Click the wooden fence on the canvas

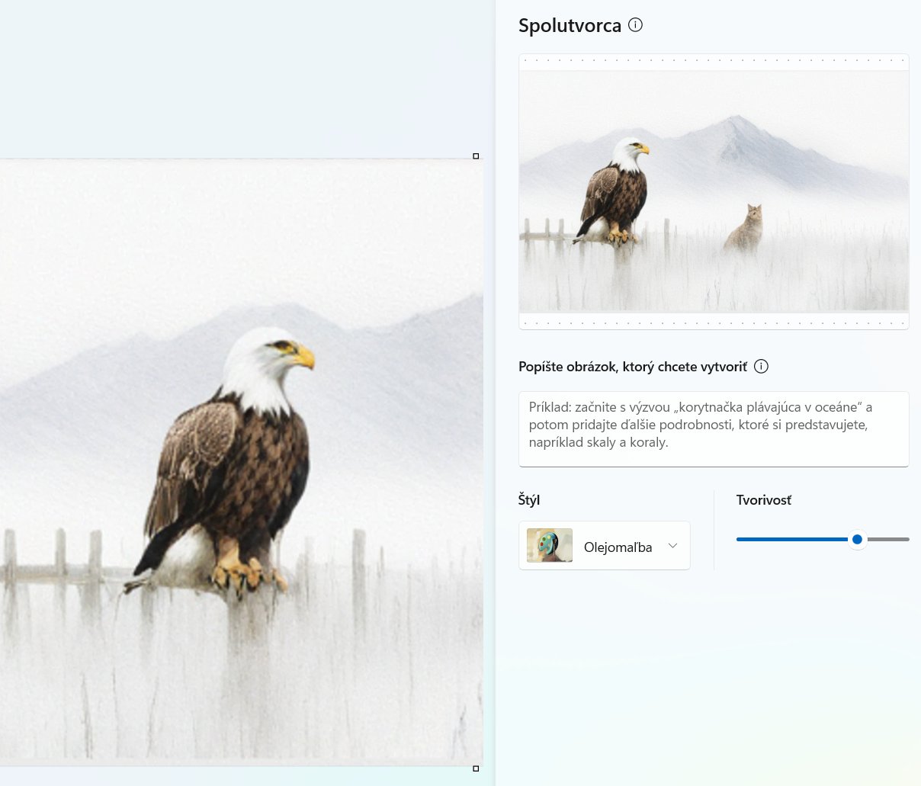point(61,564)
